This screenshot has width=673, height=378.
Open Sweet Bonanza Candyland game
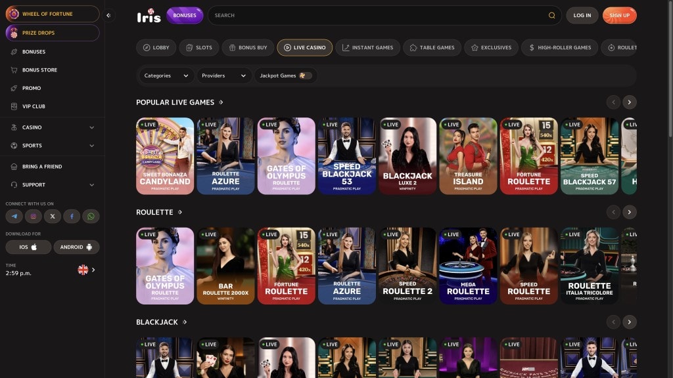[x=165, y=156]
